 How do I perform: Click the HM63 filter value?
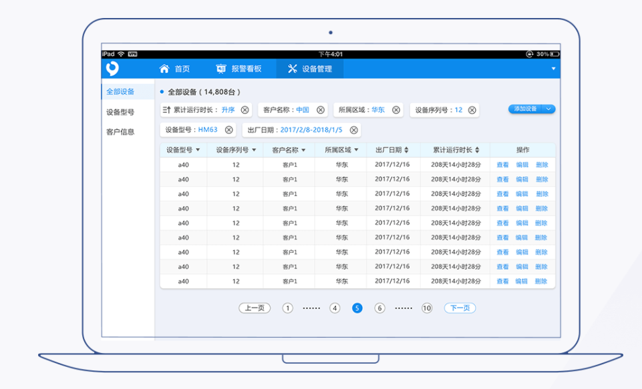pyautogui.click(x=208, y=129)
